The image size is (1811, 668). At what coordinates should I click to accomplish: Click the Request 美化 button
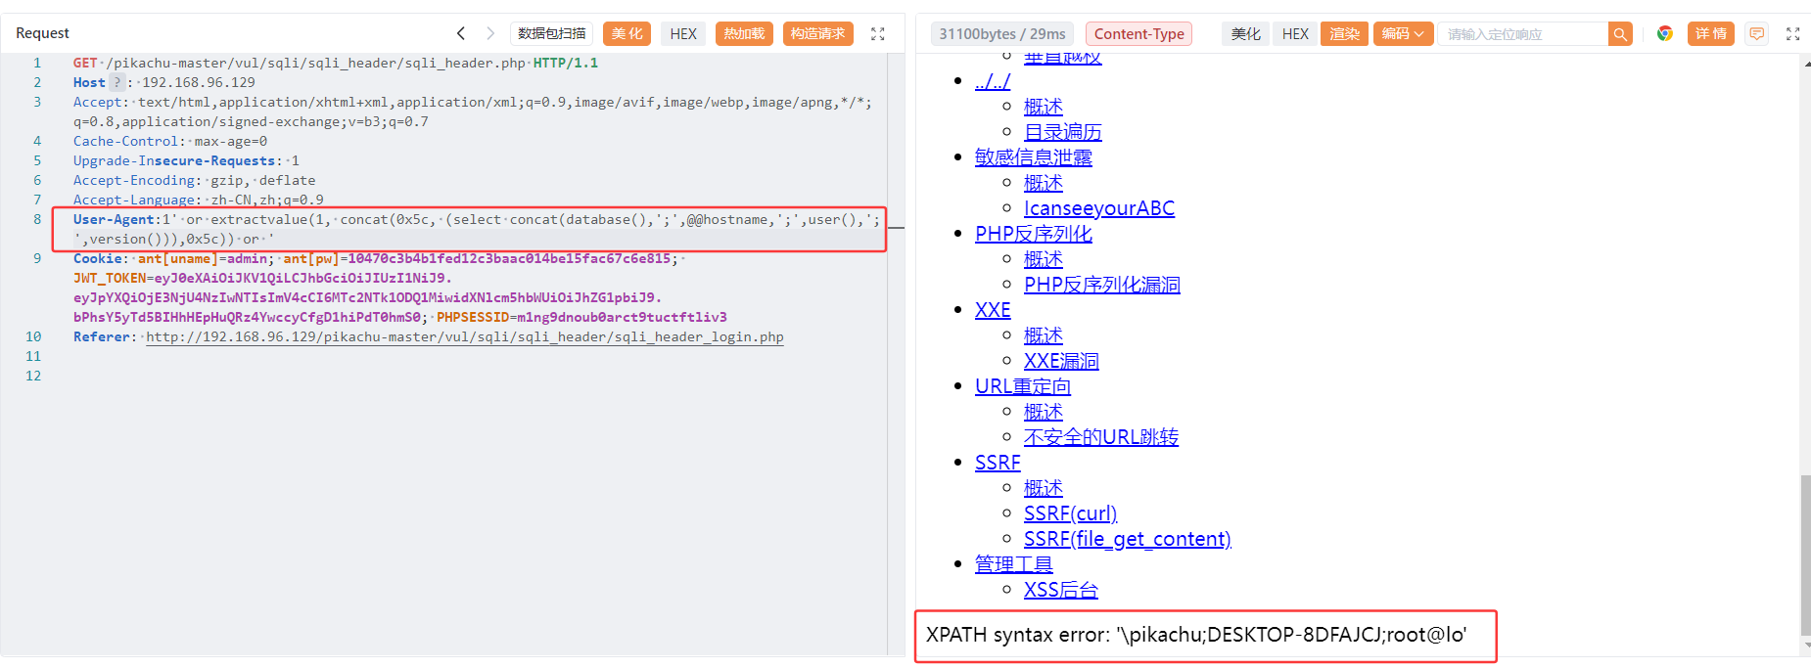click(x=627, y=34)
